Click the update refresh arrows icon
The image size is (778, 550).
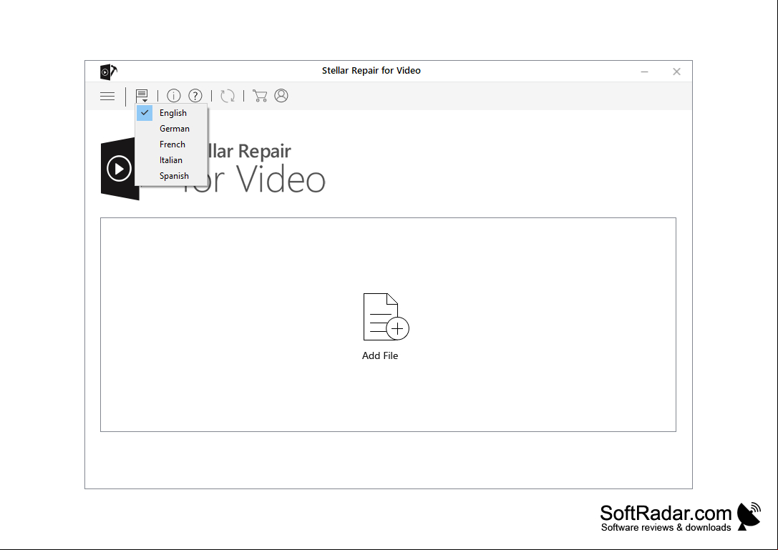pyautogui.click(x=228, y=96)
